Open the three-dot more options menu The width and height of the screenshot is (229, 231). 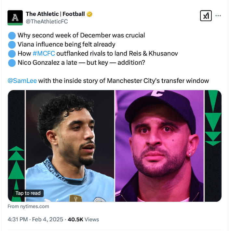[x=219, y=16]
